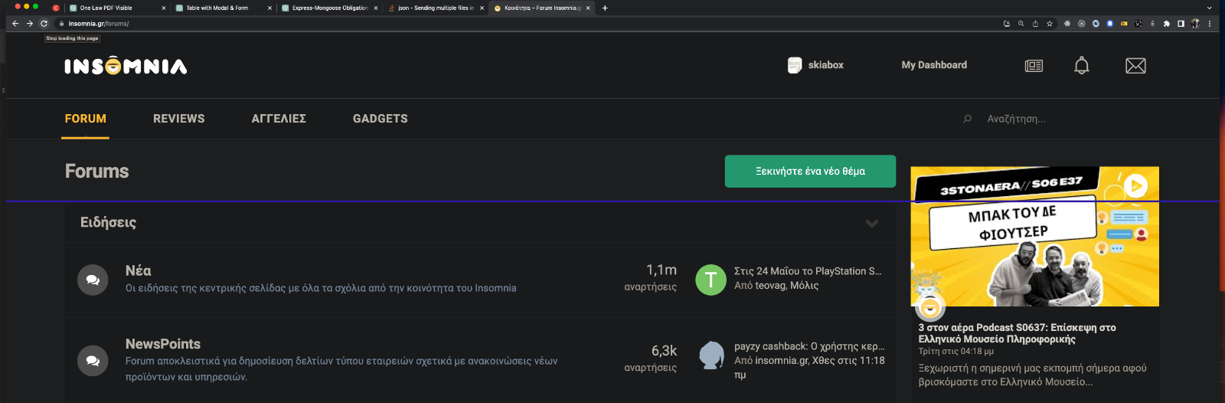Select the FORUM nav tab
The width and height of the screenshot is (1225, 403).
[86, 119]
